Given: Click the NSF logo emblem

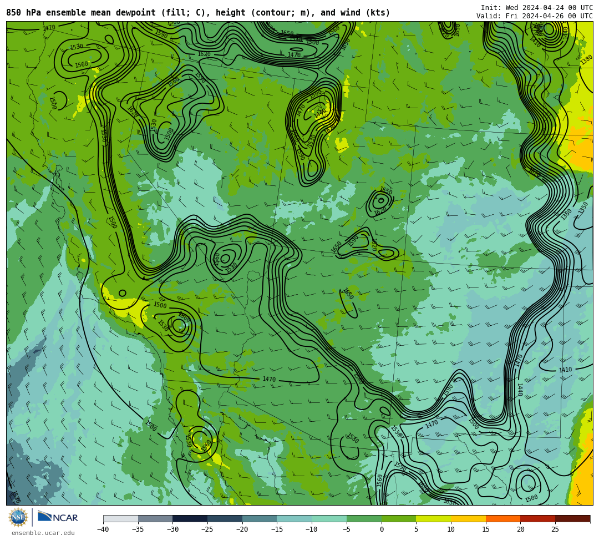Looking at the screenshot, I should 18,517.
